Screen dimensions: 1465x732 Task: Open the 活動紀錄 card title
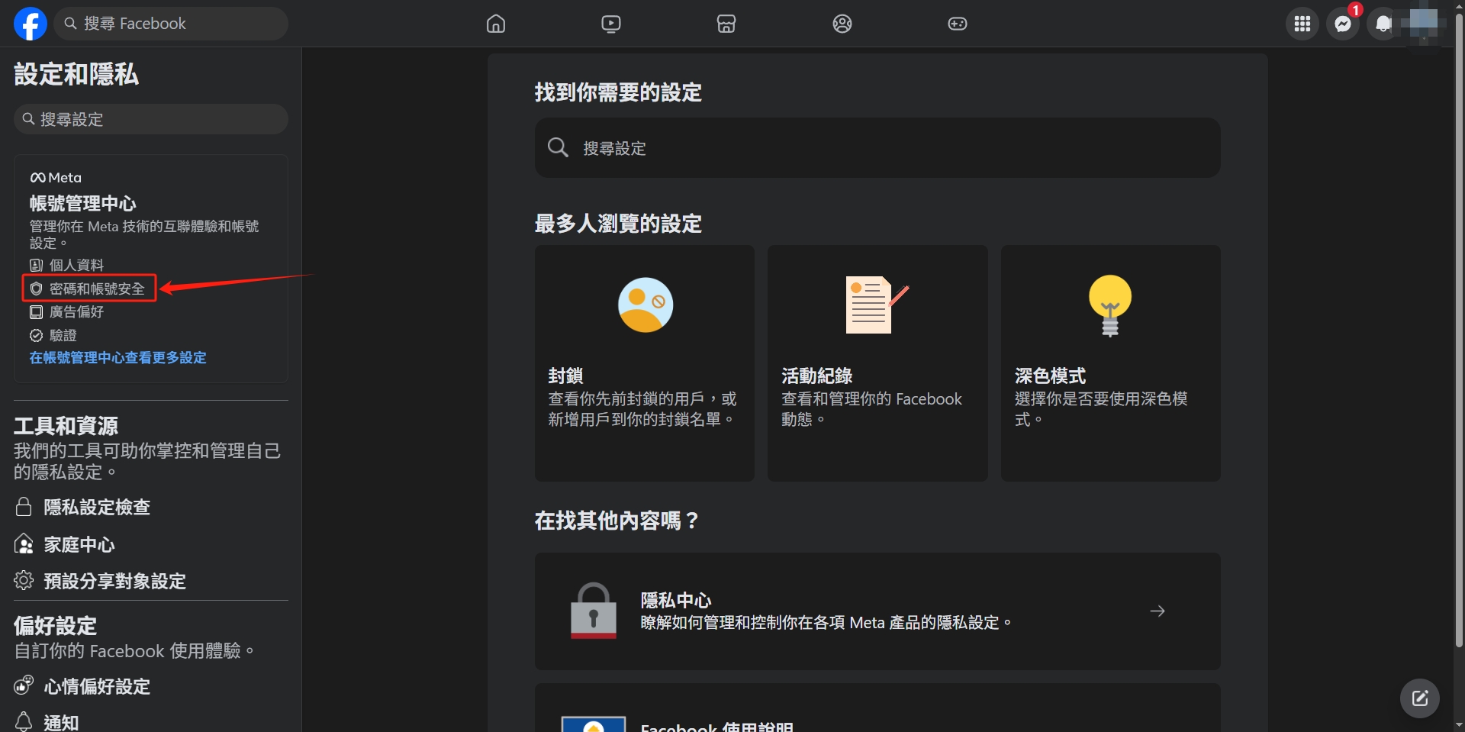816,376
